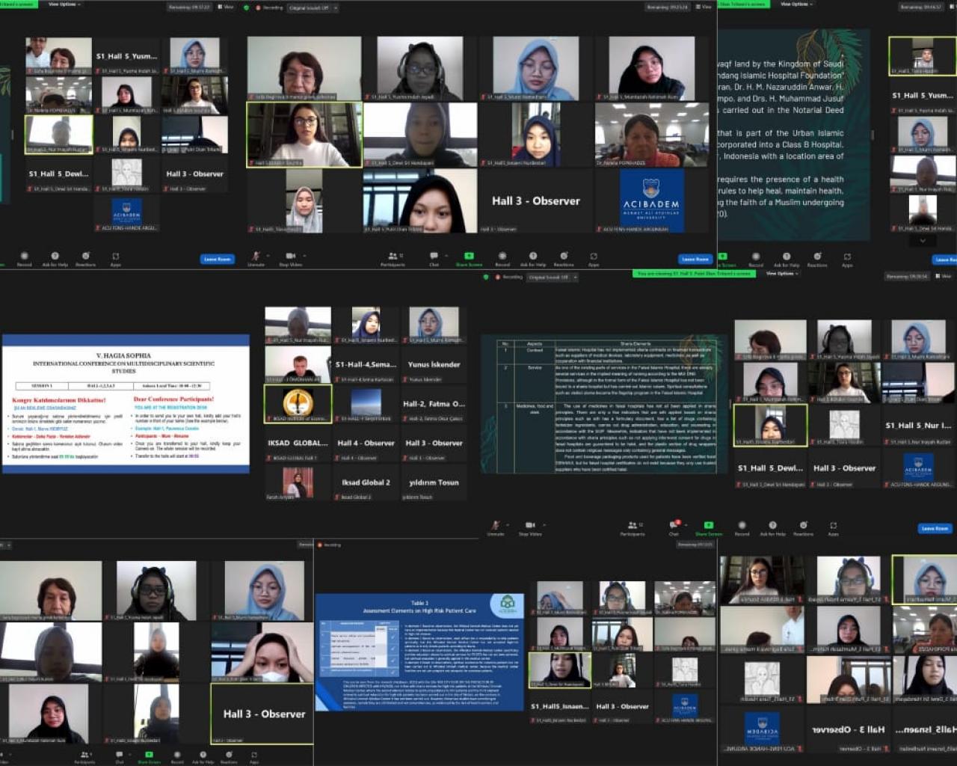957x766 pixels.
Task: Click Ask for Help beside the red-badged chat
Action: click(x=772, y=527)
